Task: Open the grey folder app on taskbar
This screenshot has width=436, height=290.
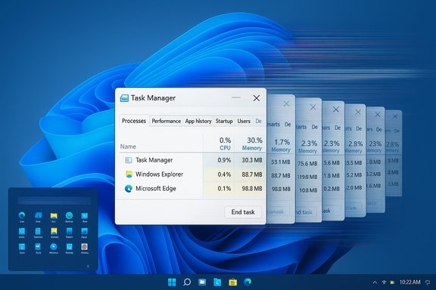Action: click(202, 282)
